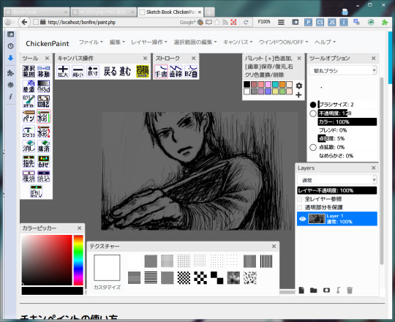Select the 水彩1 watercolor tool

tap(44, 116)
